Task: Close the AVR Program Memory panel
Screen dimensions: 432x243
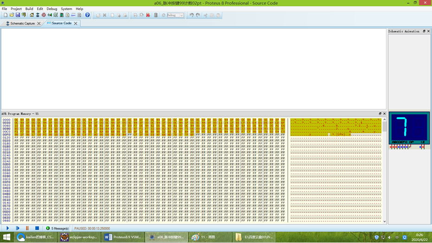Action: click(x=384, y=114)
